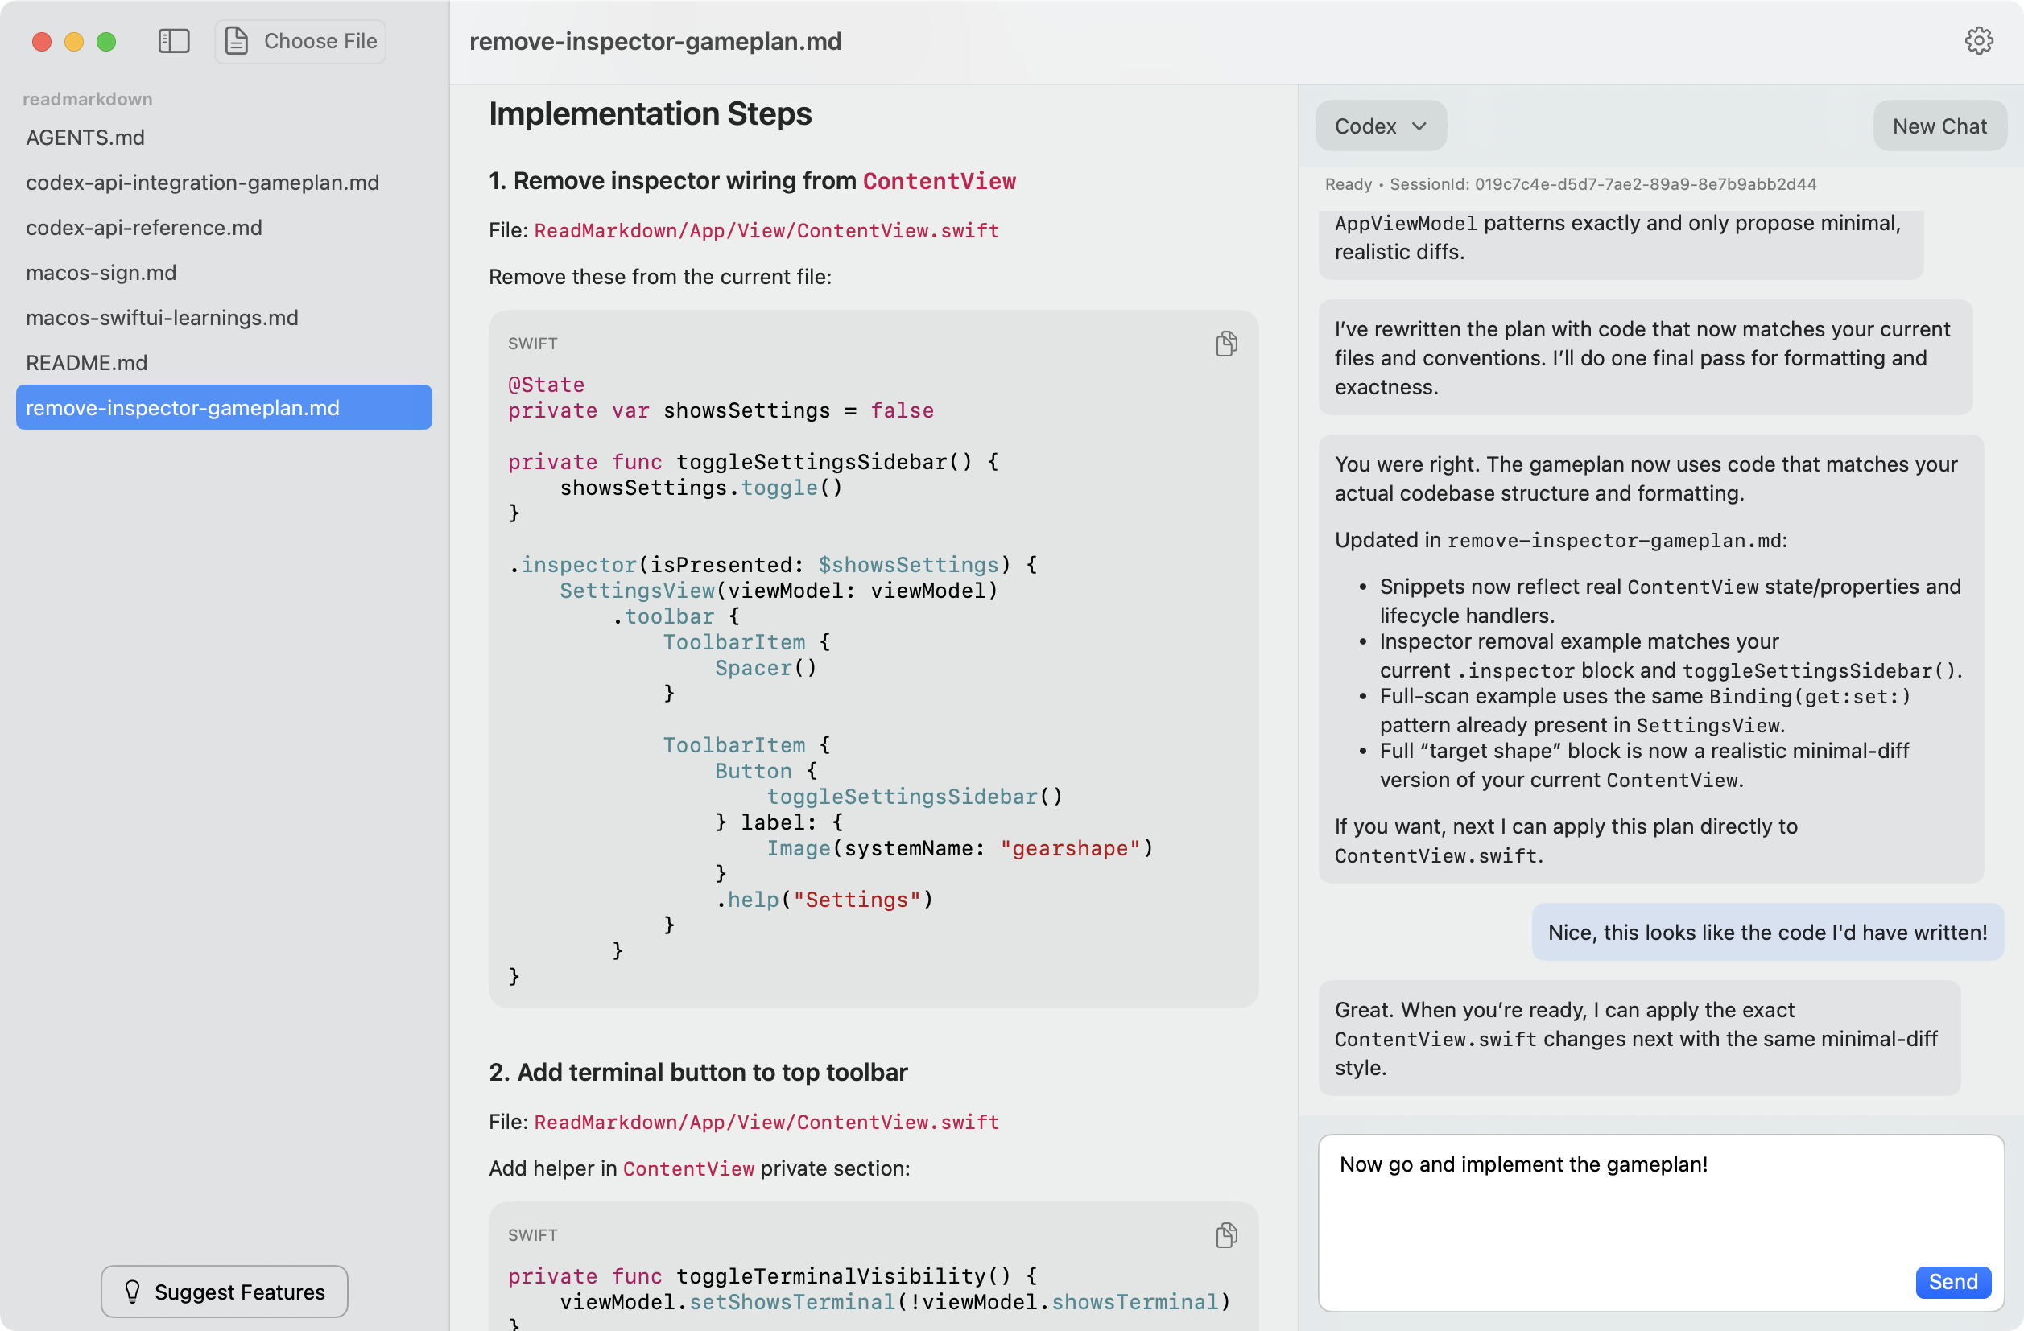
Task: Open macos-swiftui-learnings.md file
Action: (x=162, y=317)
